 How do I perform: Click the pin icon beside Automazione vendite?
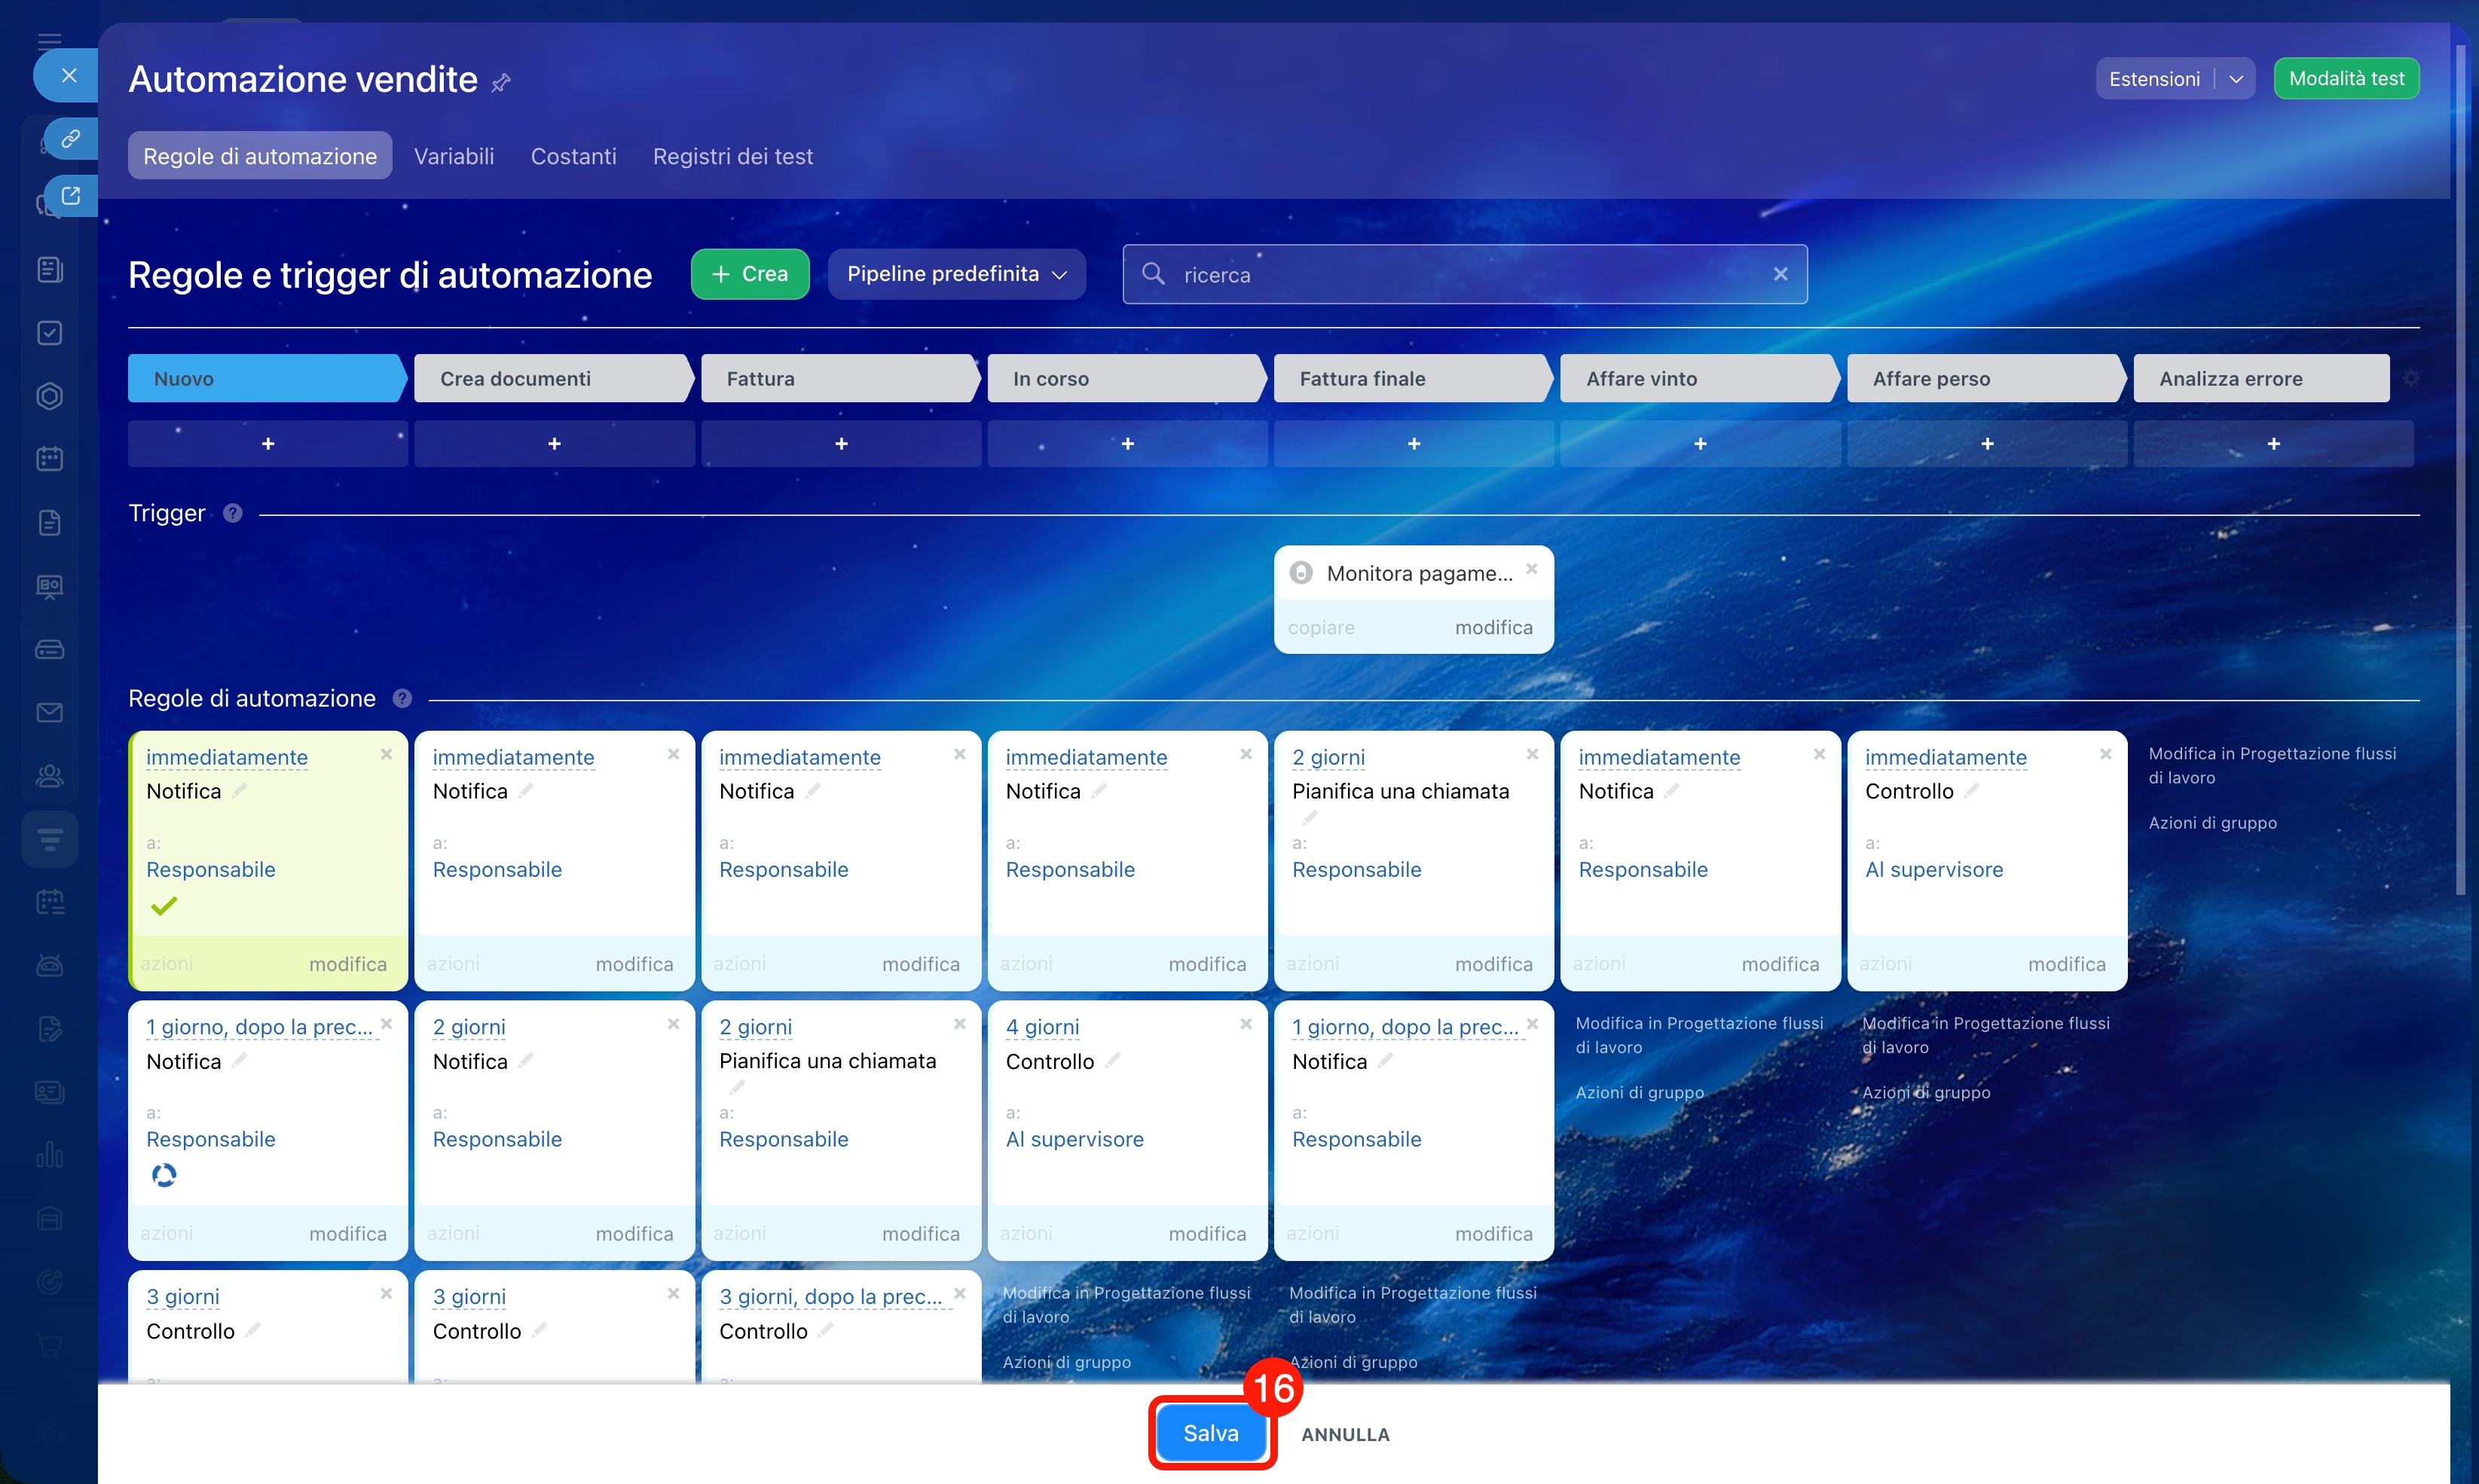(x=501, y=82)
